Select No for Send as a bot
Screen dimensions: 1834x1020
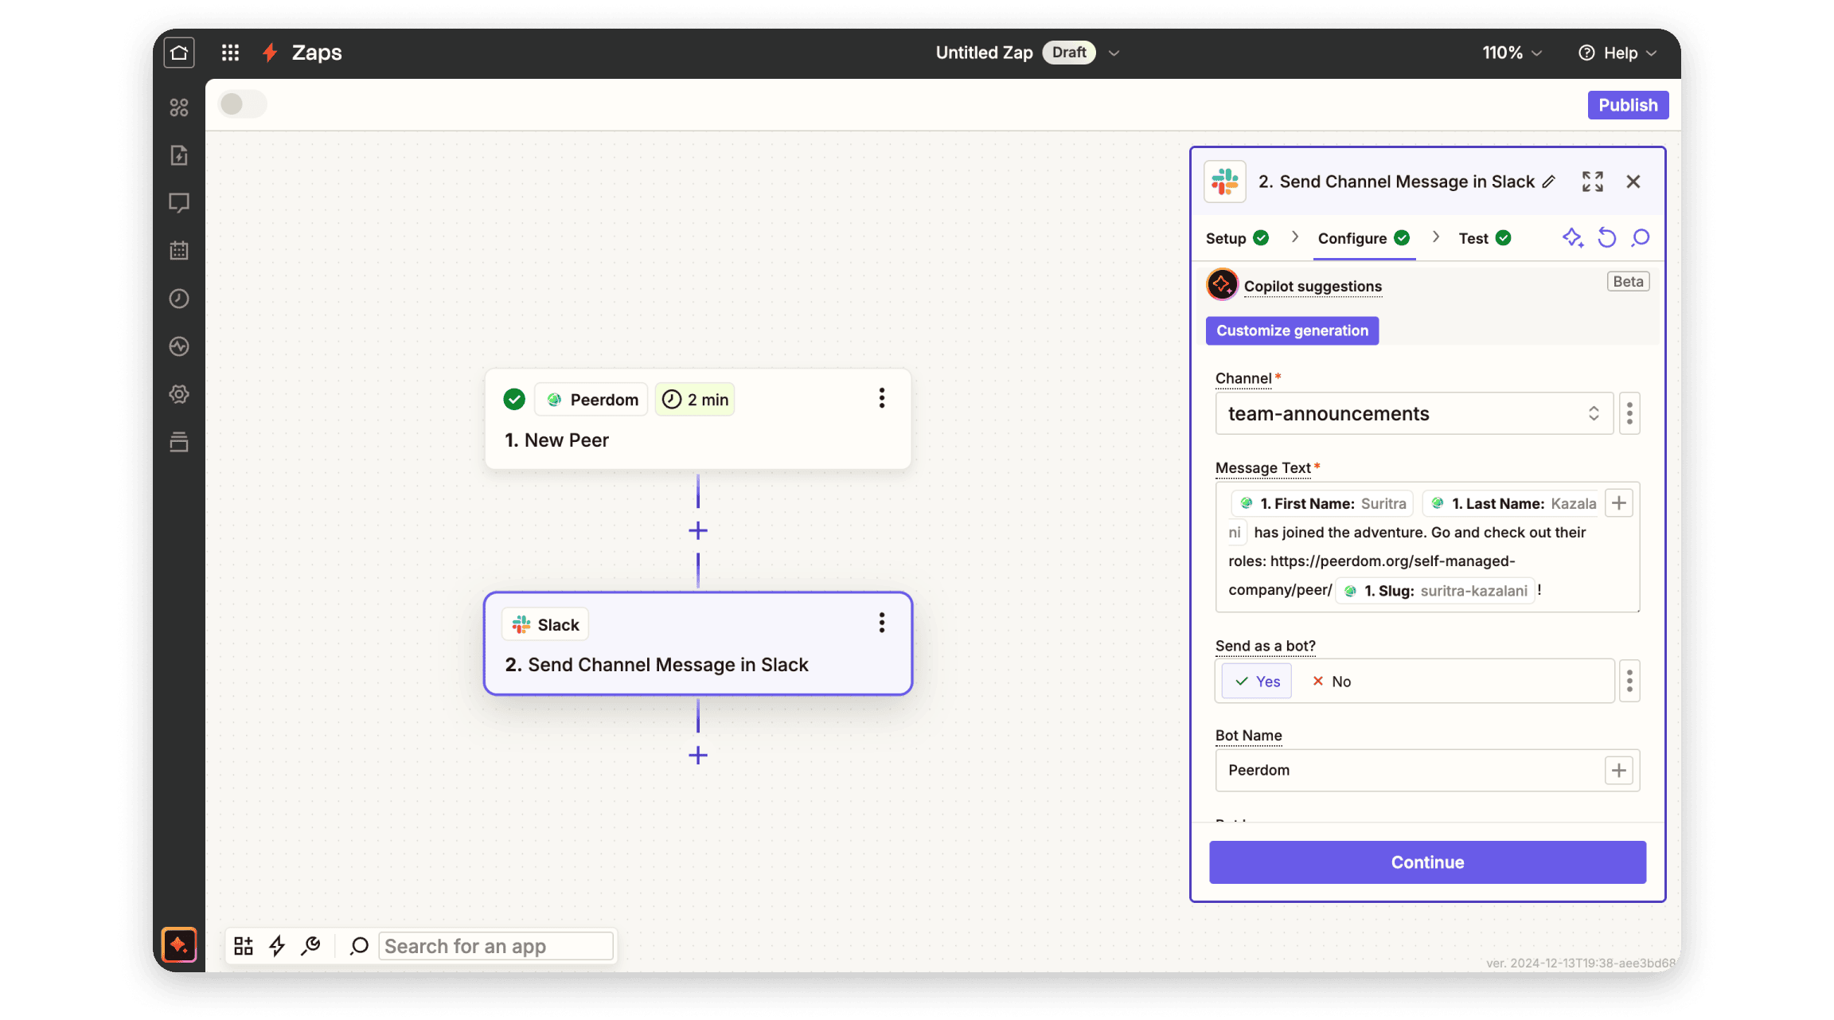pyautogui.click(x=1332, y=682)
